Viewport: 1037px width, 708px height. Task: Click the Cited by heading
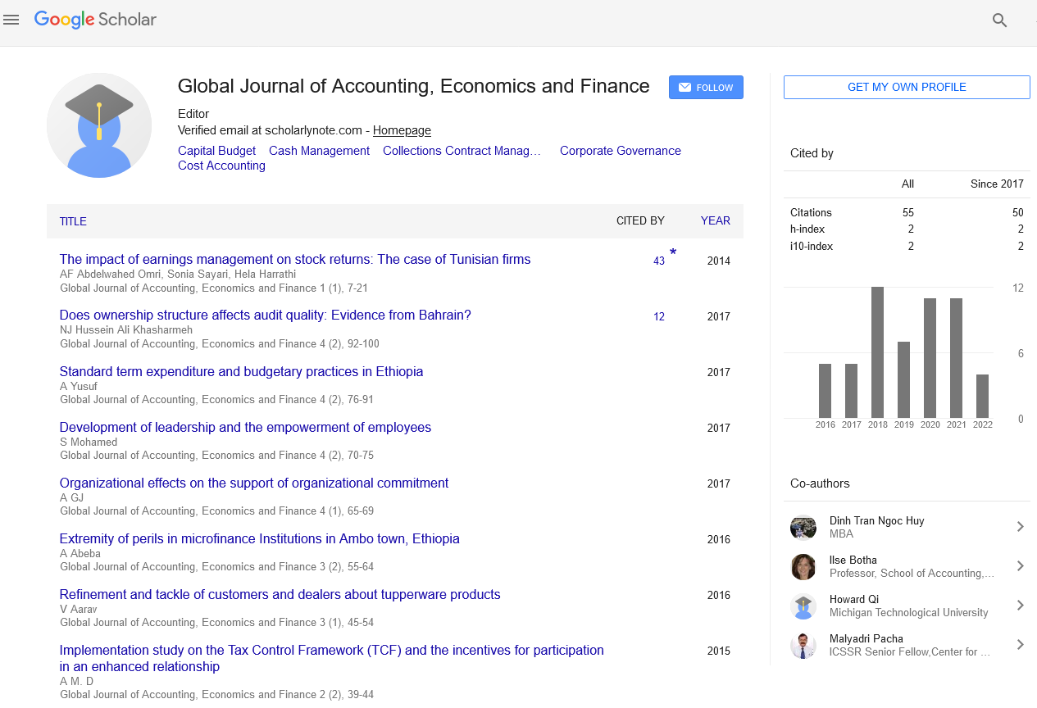812,153
